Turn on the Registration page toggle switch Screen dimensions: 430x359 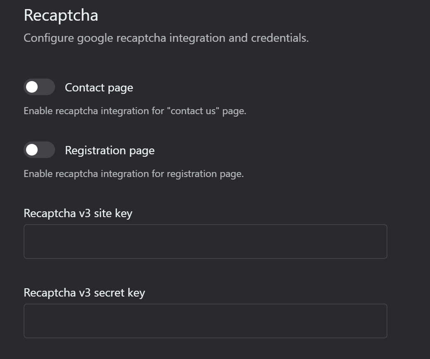(x=39, y=150)
